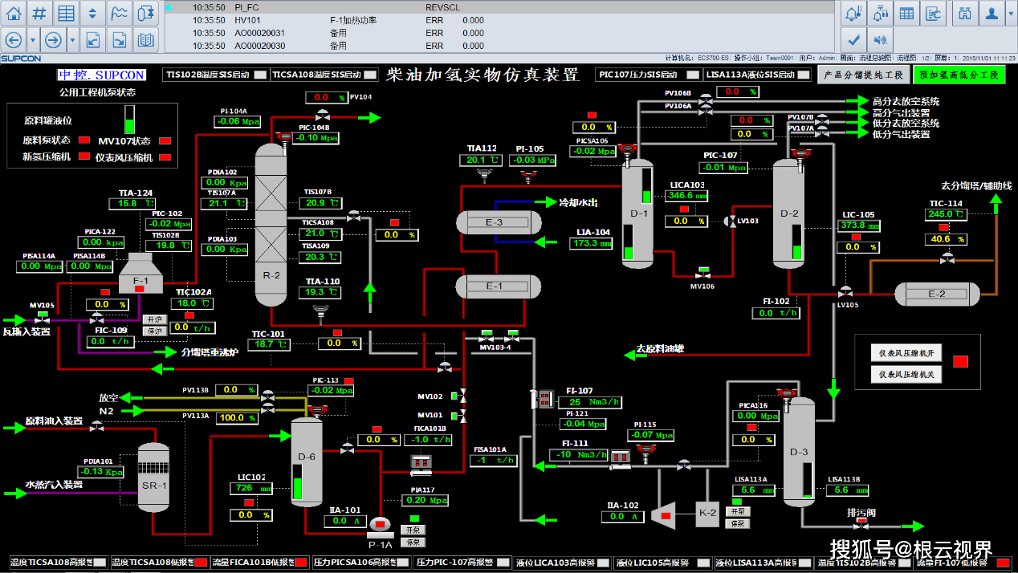Toggle the LISA113A液位SIS启动 indicator box
Screen dimensions: 1018x573
[x=803, y=75]
